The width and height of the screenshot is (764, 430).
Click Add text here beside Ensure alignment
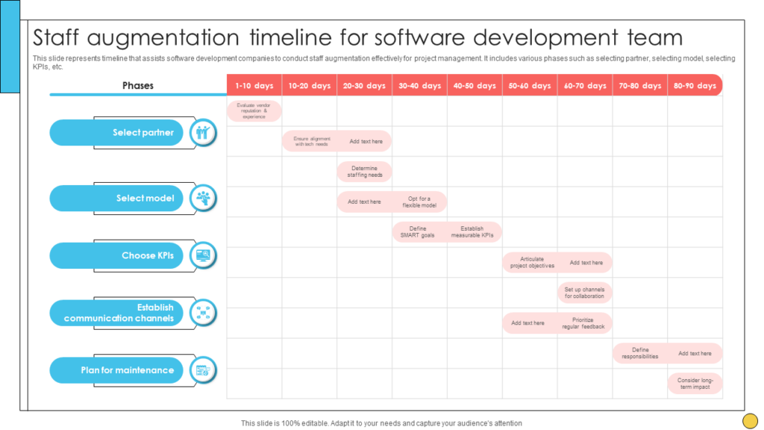tap(366, 141)
